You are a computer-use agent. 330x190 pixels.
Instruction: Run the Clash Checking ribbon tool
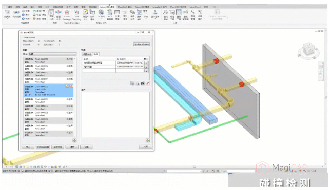click(x=76, y=15)
